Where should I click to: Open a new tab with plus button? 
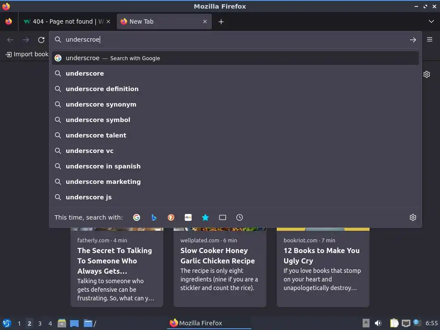pos(221,21)
